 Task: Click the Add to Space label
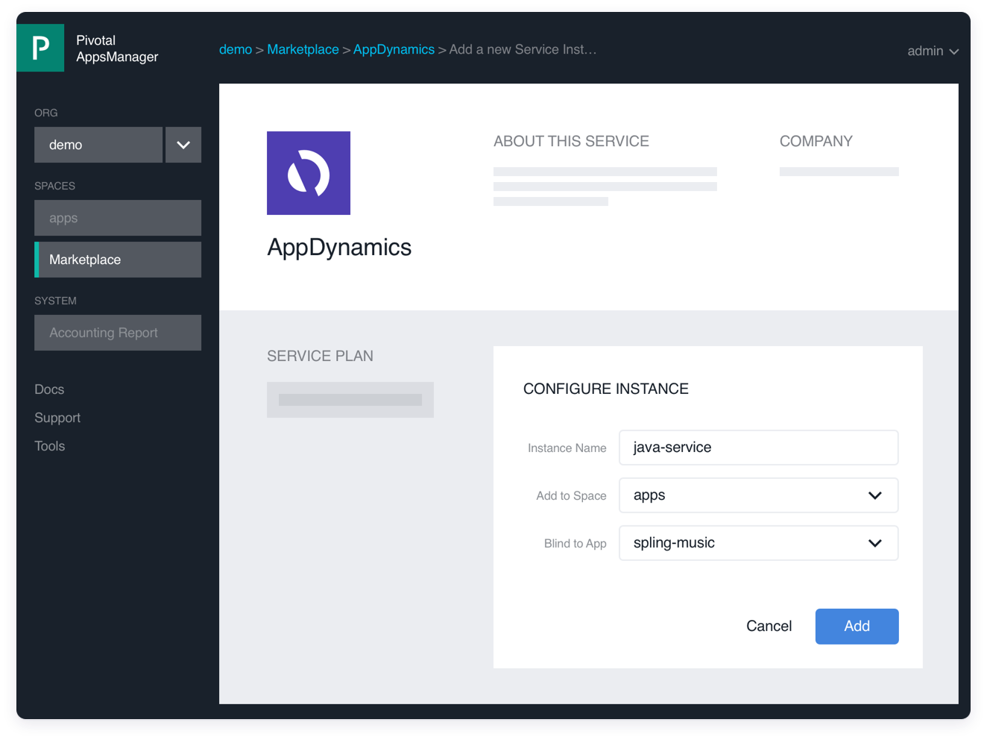tap(571, 496)
